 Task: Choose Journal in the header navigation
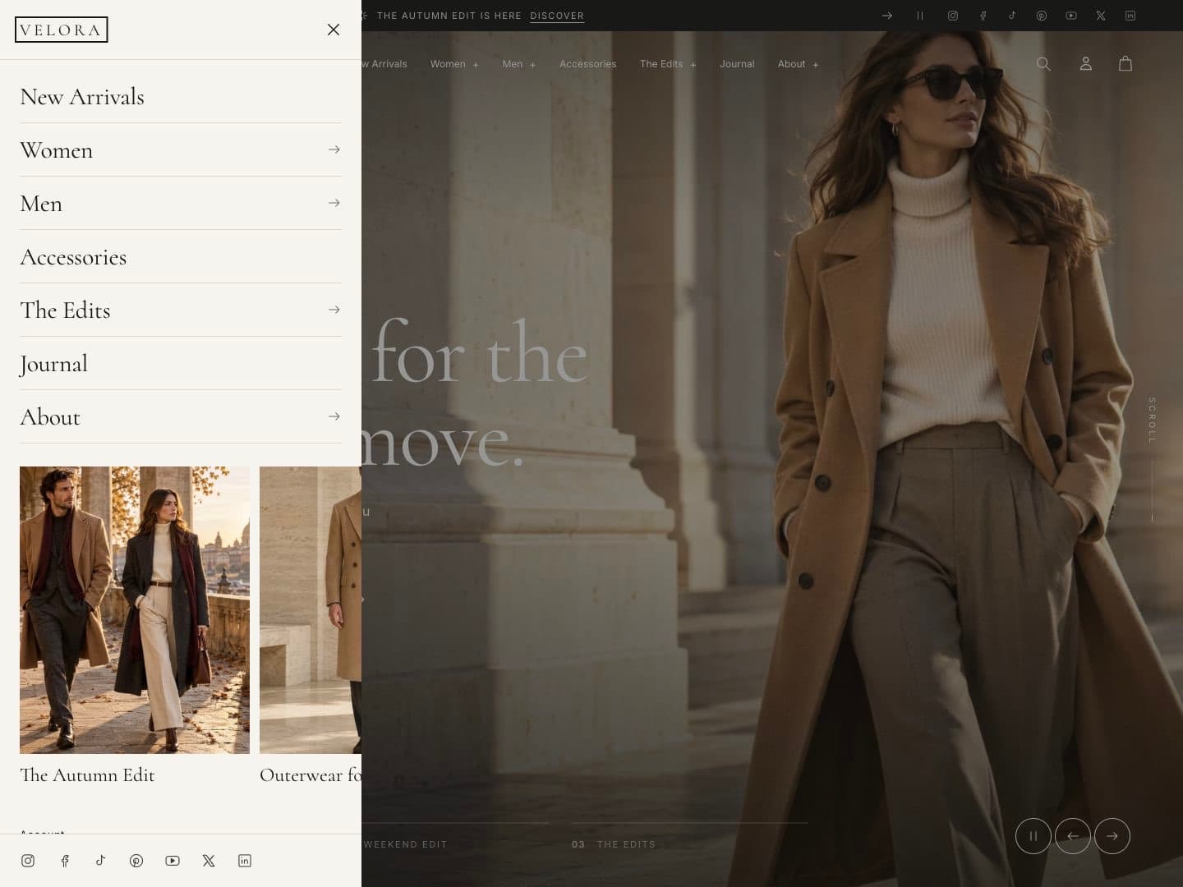pos(737,64)
